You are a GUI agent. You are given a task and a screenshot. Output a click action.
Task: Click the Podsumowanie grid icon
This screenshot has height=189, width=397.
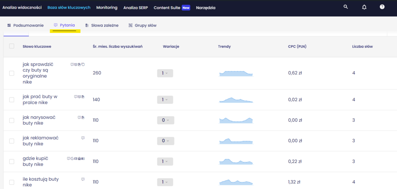(x=9, y=26)
